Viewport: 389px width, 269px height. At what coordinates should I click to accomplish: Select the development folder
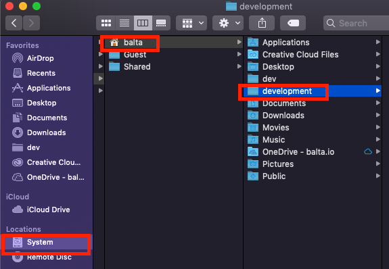coord(313,91)
